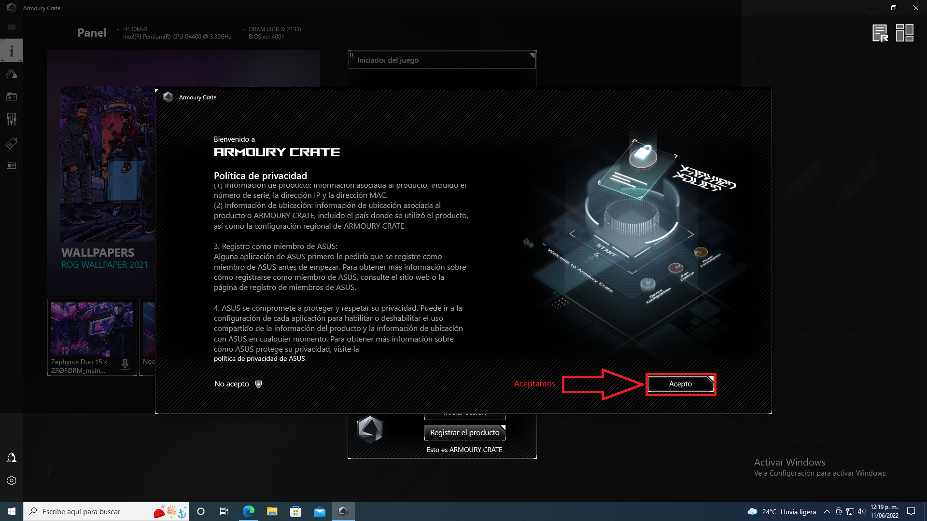This screenshot has height=521, width=927.
Task: Click the Acepto button
Action: 680,384
